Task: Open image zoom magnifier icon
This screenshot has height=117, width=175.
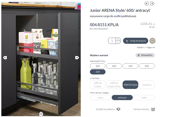Action: tap(41, 114)
